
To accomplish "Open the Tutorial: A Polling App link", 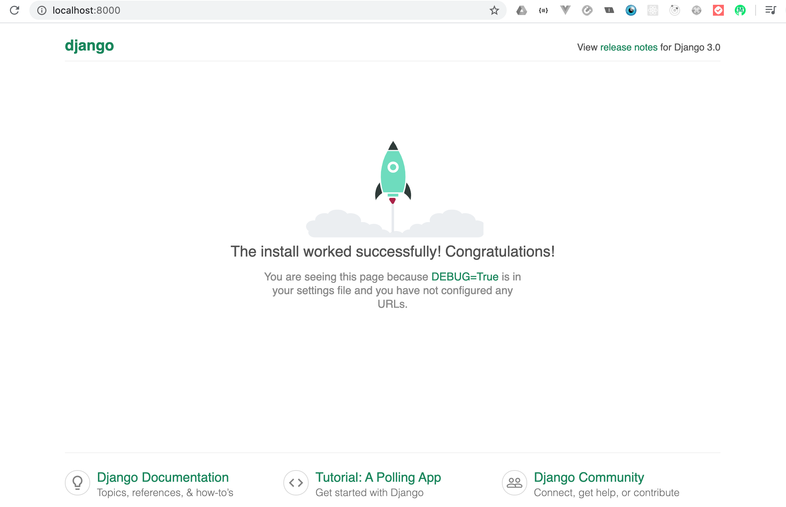I will click(x=378, y=477).
